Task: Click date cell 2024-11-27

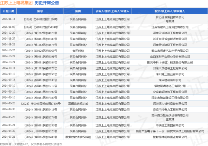Action: [8, 38]
